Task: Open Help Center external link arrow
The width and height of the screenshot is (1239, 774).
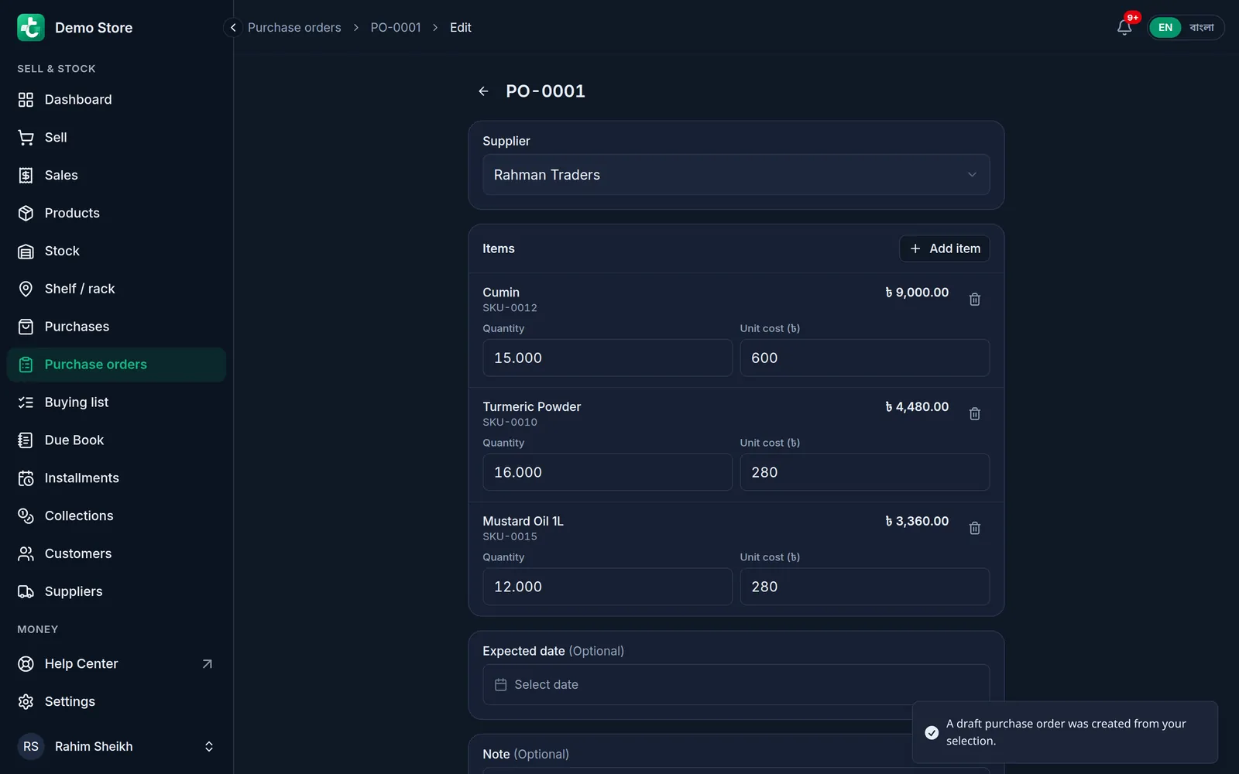Action: [207, 664]
